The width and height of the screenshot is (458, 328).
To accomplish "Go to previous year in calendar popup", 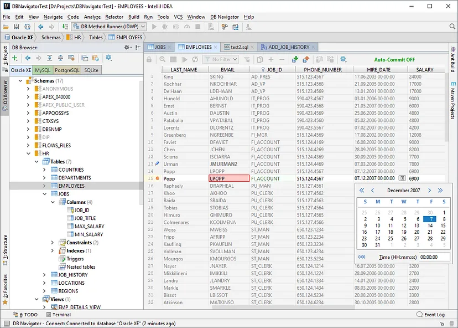I will tap(362, 191).
